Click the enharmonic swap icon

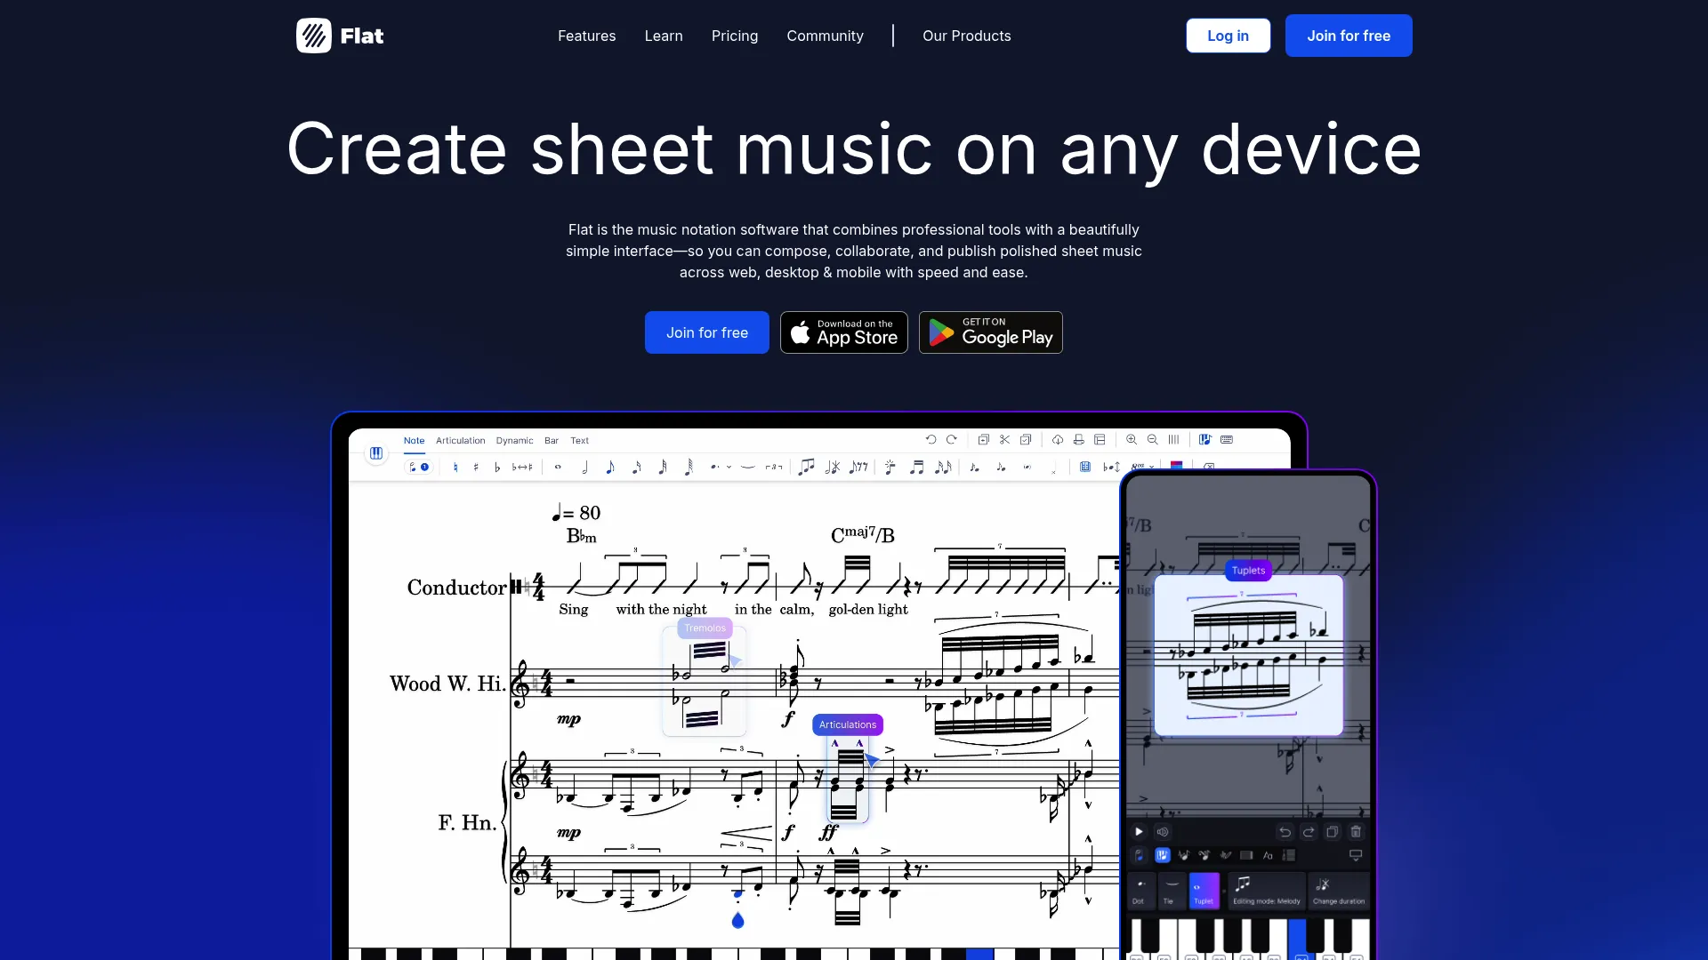pos(522,467)
